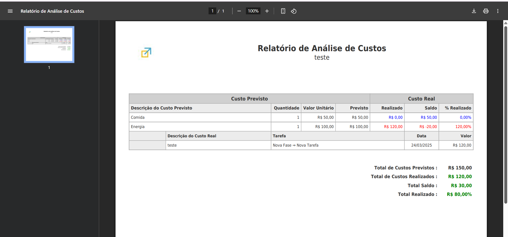Open the sidebar hamburger menu
Image resolution: width=508 pixels, height=237 pixels.
pos(10,11)
